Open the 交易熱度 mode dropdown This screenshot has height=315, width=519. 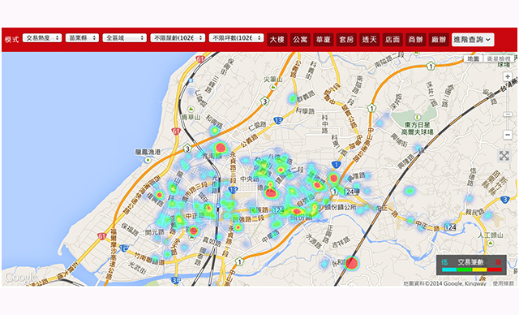(42, 38)
